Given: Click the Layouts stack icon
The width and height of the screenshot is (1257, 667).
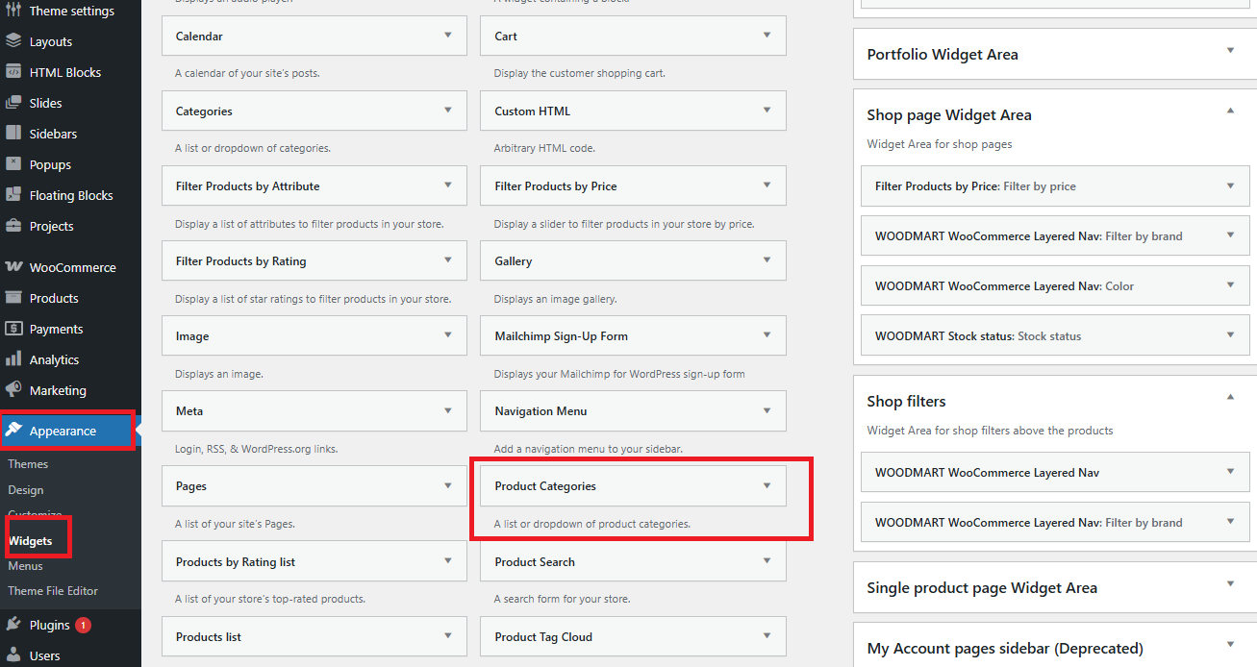Looking at the screenshot, I should click(x=13, y=41).
